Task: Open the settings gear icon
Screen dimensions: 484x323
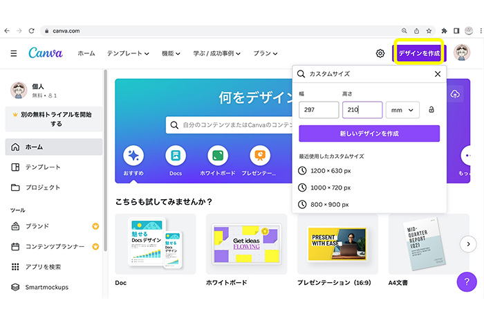Action: coord(380,53)
